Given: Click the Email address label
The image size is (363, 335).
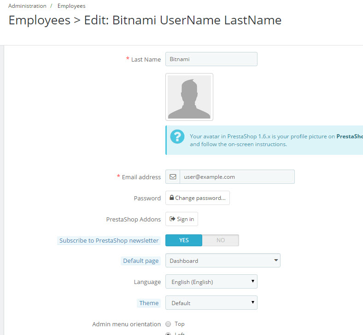Looking at the screenshot, I should (x=141, y=177).
